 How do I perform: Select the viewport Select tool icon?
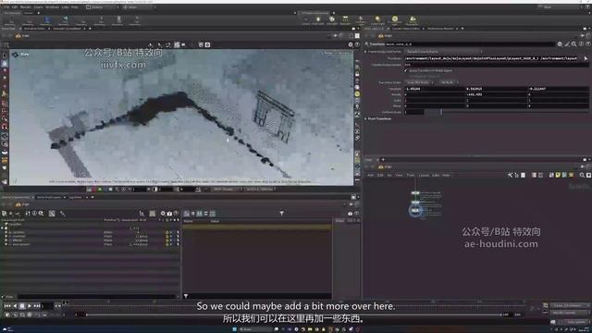5,55
